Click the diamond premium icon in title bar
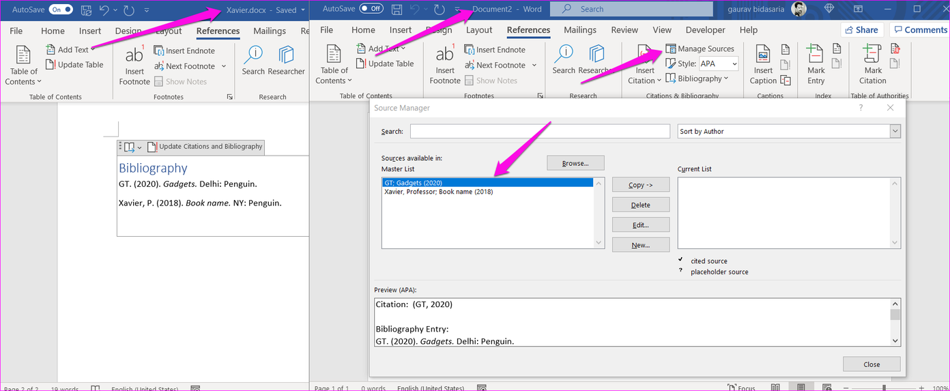This screenshot has height=391, width=950. (x=829, y=9)
